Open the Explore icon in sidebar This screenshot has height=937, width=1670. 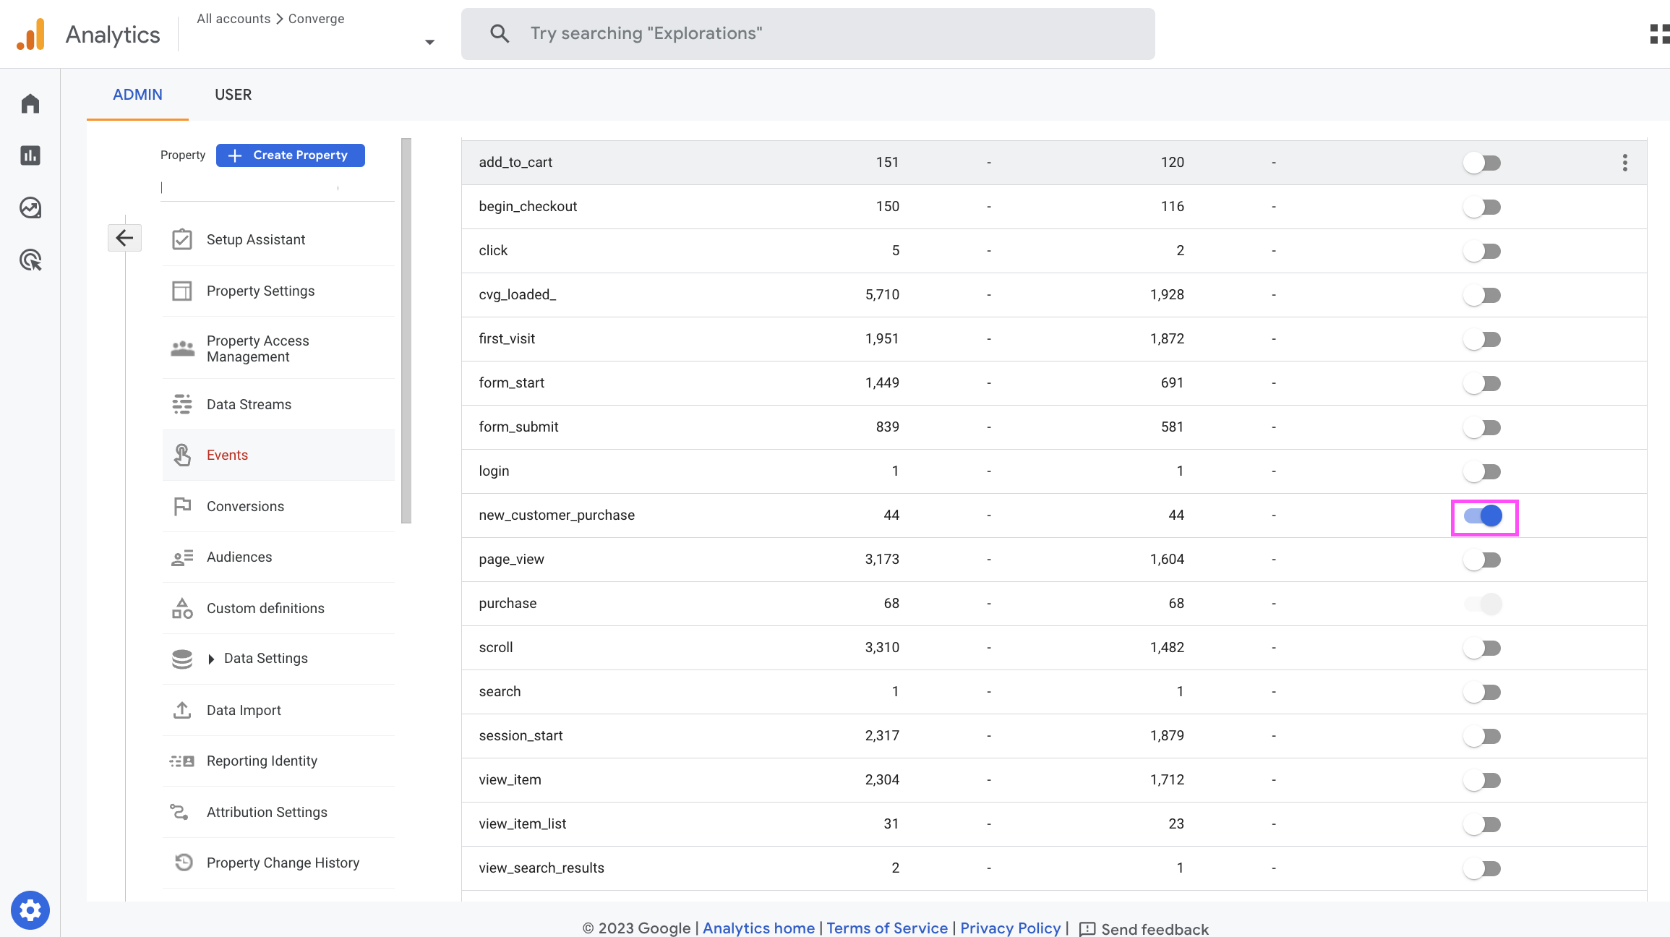click(x=30, y=207)
